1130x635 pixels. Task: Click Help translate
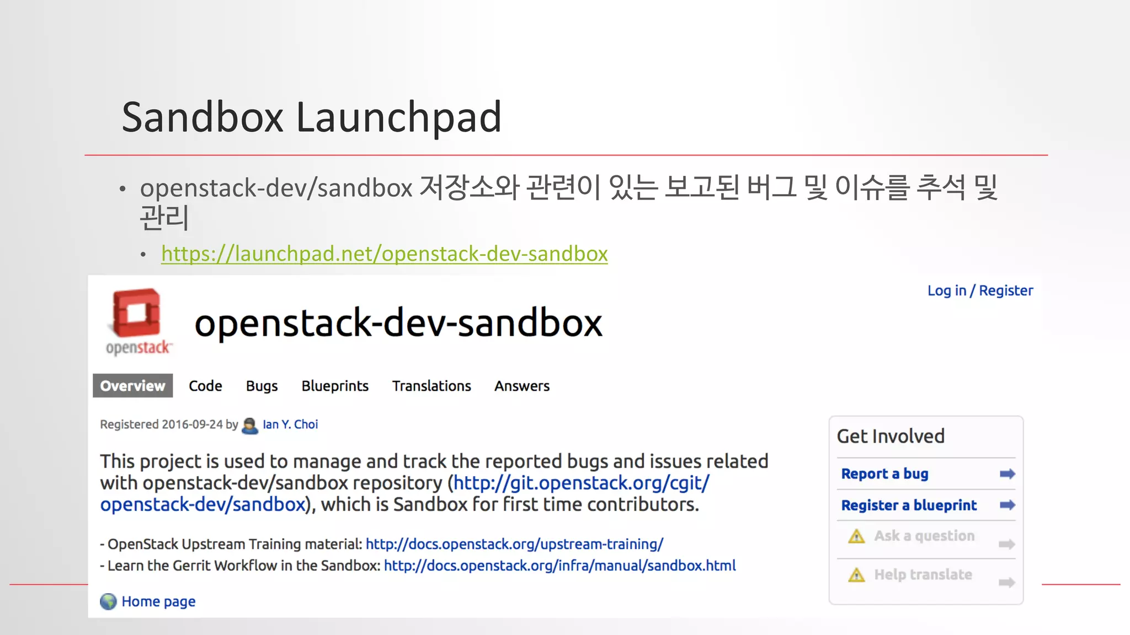coord(923,575)
